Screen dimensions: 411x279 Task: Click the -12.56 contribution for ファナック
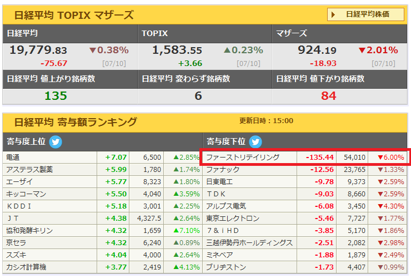tap(322, 170)
